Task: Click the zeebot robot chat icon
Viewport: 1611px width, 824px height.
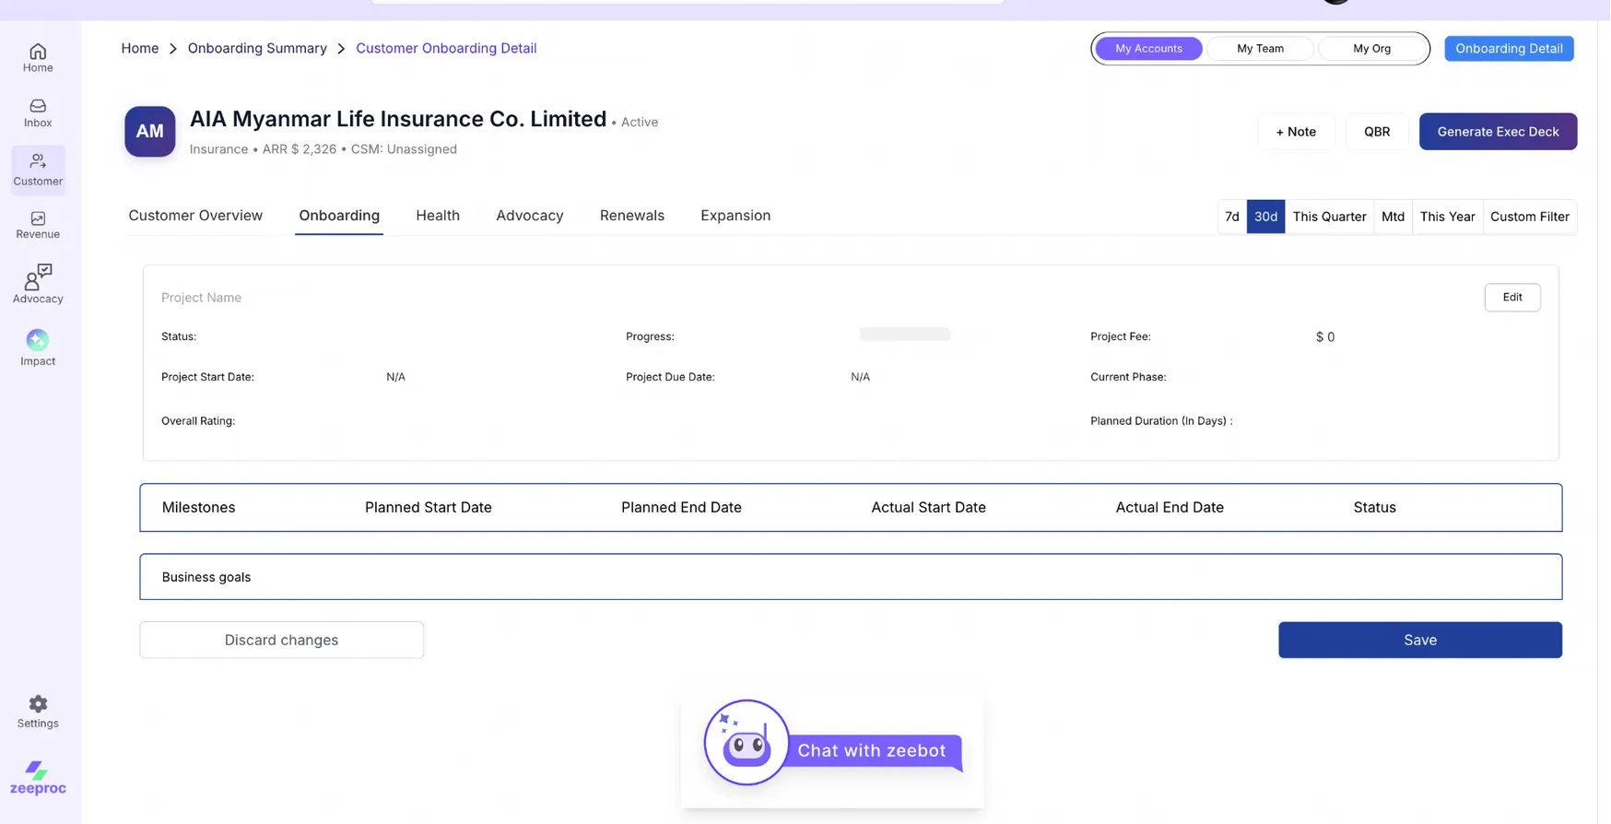Action: point(746,743)
